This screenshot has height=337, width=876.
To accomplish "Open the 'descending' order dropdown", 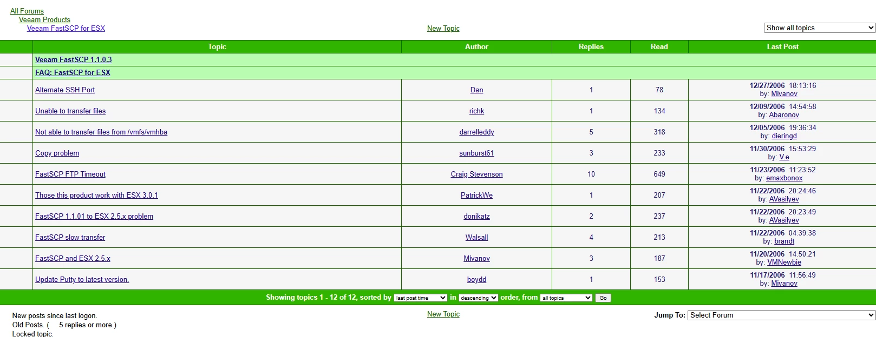I will [478, 298].
